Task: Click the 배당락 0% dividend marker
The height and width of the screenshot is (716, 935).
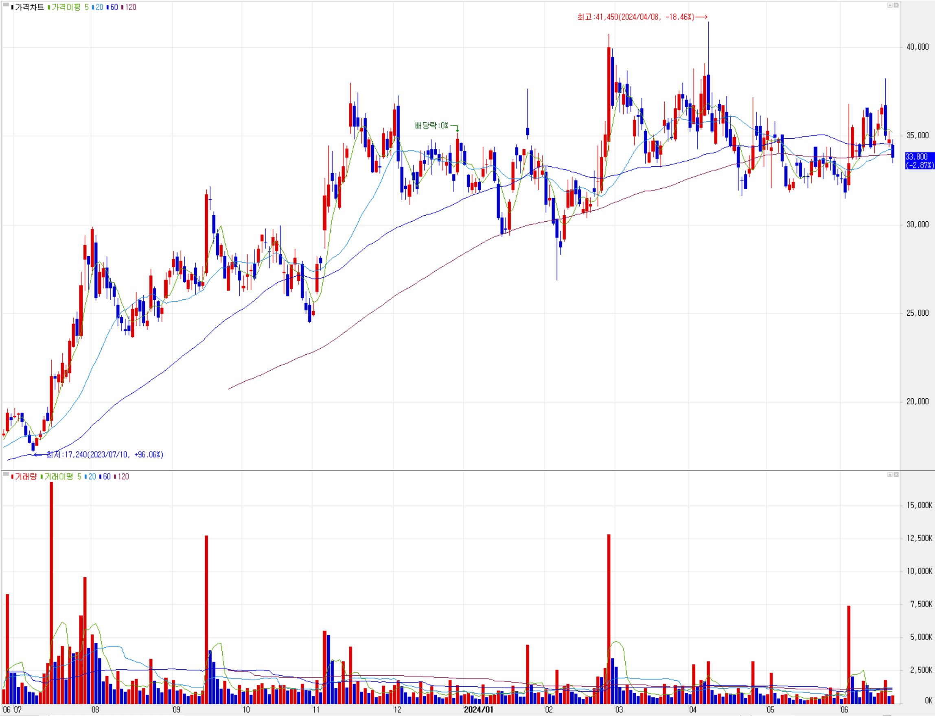Action: pyautogui.click(x=431, y=125)
